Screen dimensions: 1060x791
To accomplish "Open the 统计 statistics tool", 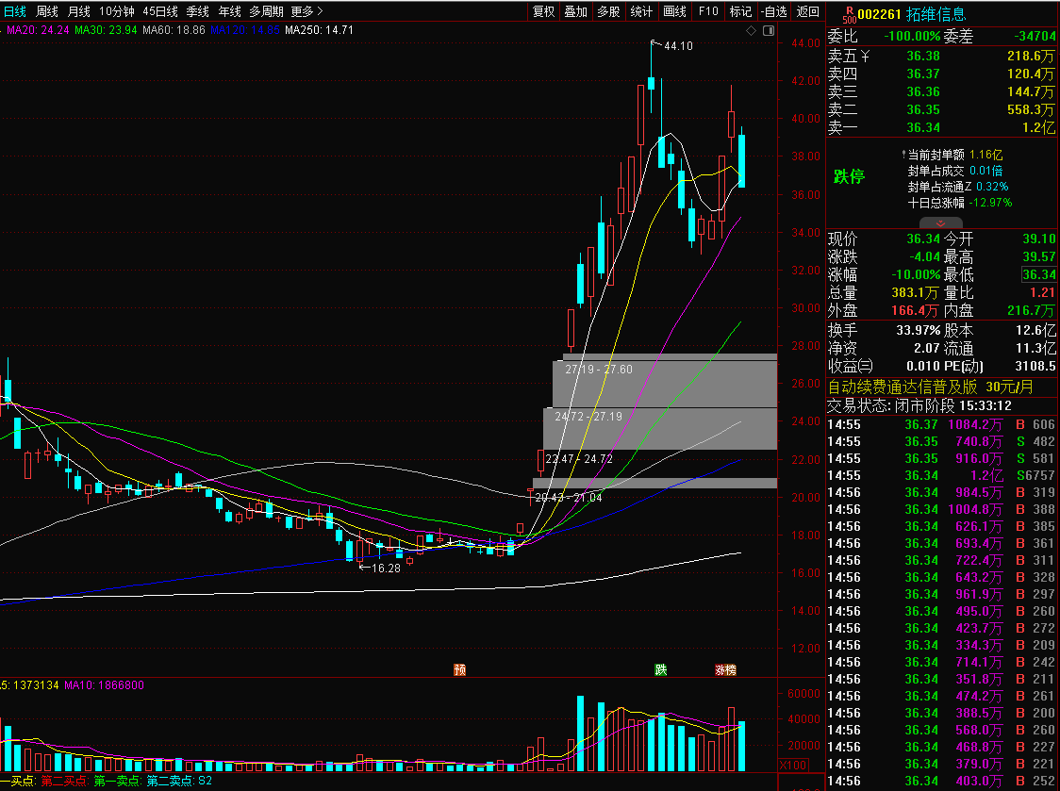I will click(x=641, y=11).
